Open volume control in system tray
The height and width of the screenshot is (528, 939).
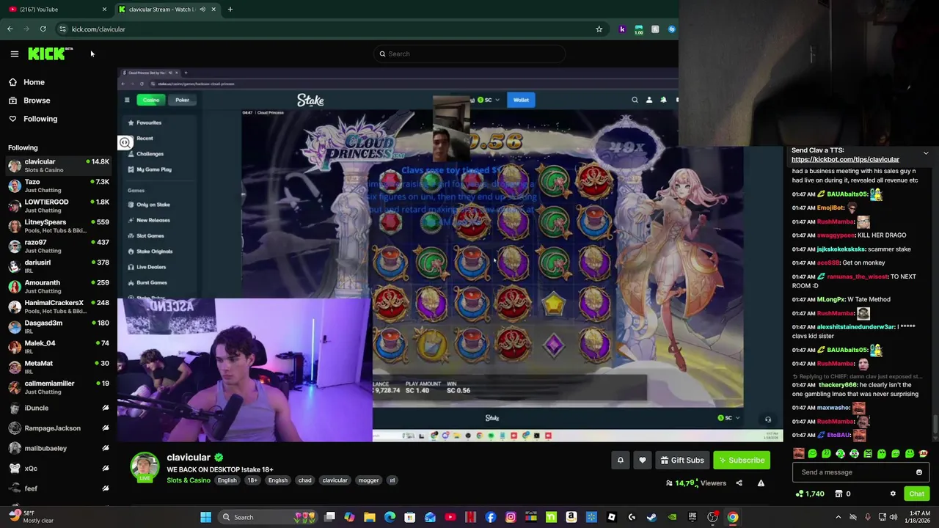[894, 517]
